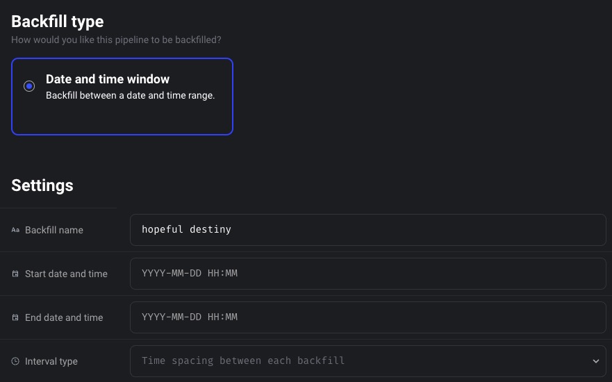Screen dimensions: 612x382
Task: Click the Backfill name label
Action: (x=54, y=230)
